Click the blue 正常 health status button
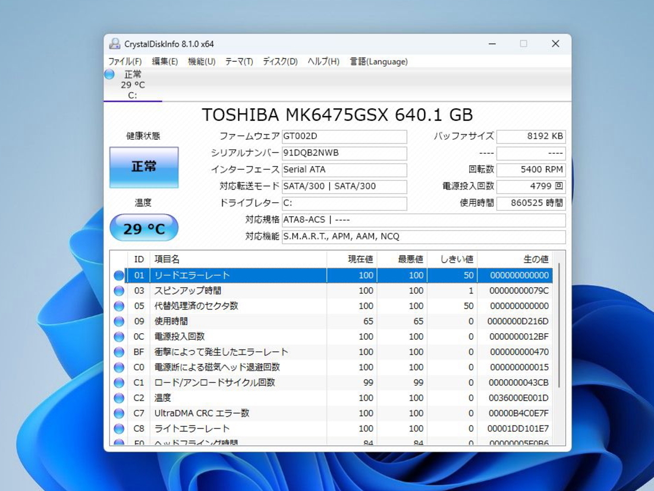654x491 pixels. [144, 167]
